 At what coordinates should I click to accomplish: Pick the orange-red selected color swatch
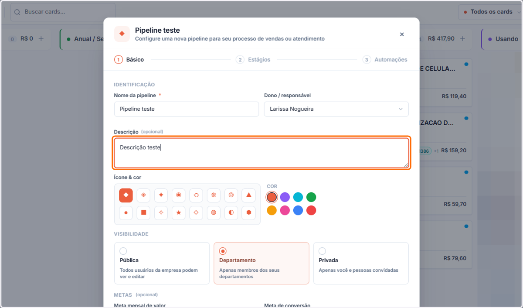coord(272,197)
